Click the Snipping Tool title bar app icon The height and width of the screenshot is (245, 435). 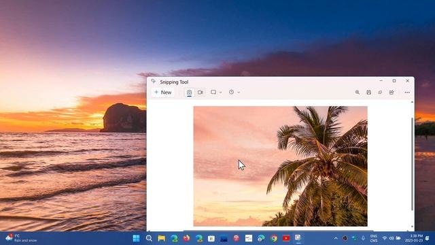click(154, 81)
